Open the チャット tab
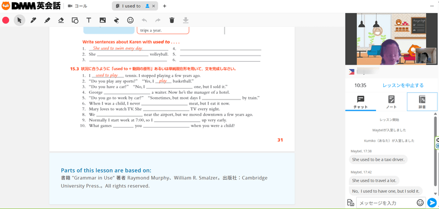439x209 pixels. (360, 102)
